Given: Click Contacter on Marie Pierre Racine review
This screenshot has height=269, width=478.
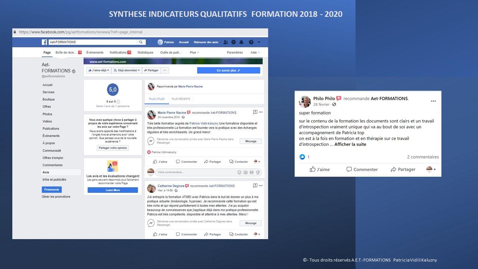Looking at the screenshot, I should click(x=238, y=162).
